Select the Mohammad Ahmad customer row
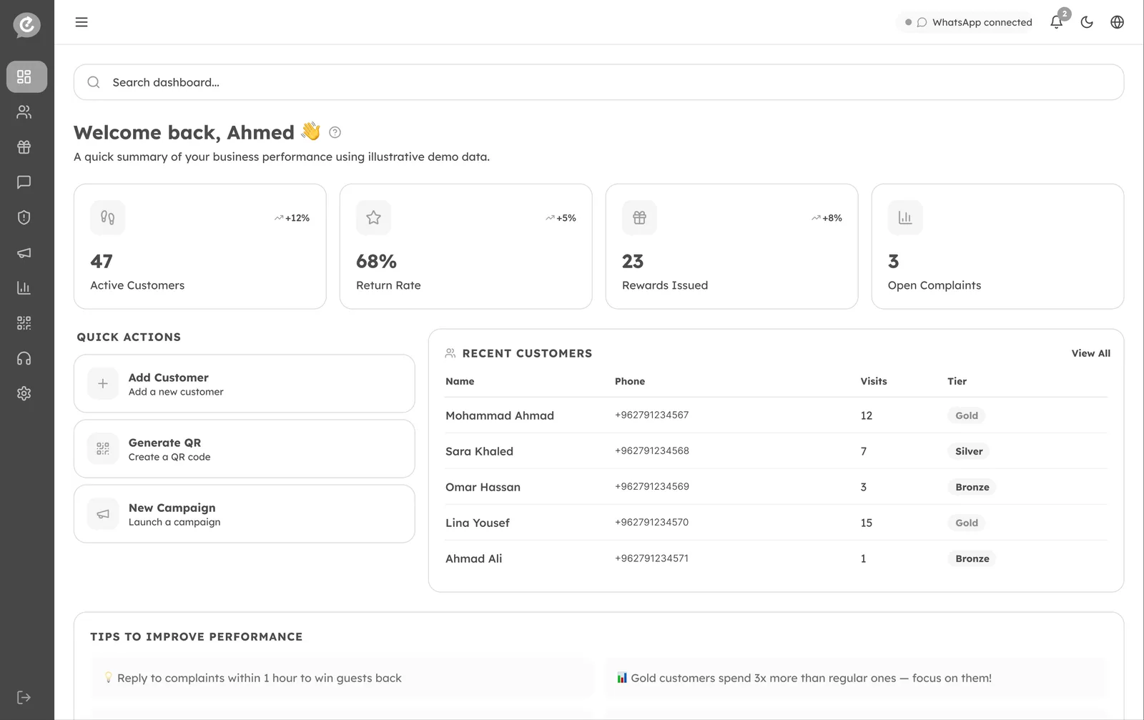The height and width of the screenshot is (720, 1144). (776, 415)
